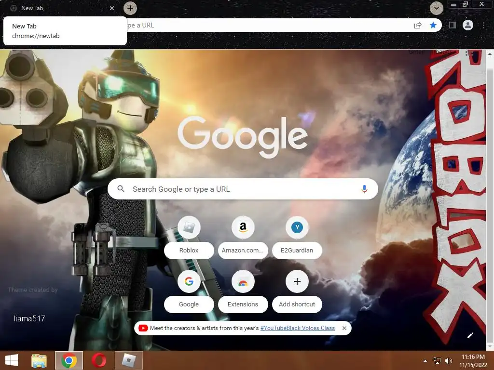Image resolution: width=494 pixels, height=370 pixels.
Task: Click the address bar URL field
Action: (x=268, y=25)
